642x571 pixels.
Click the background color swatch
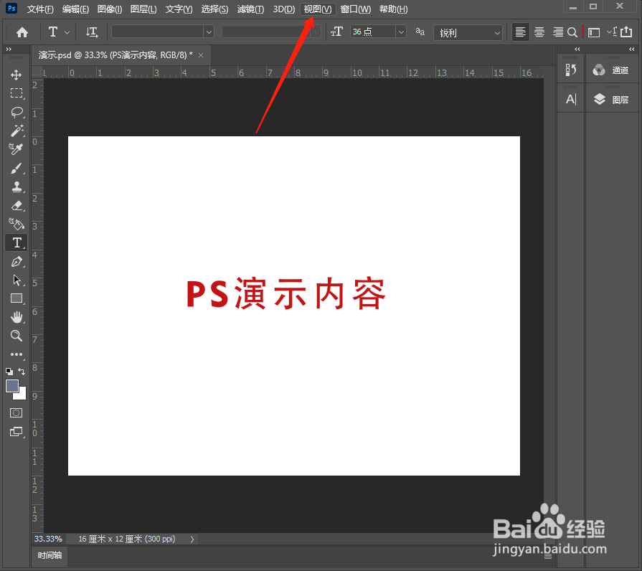pyautogui.click(x=22, y=395)
